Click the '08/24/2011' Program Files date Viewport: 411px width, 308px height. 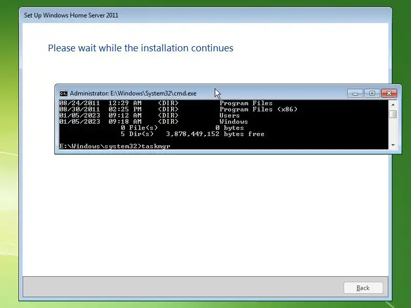[80, 103]
